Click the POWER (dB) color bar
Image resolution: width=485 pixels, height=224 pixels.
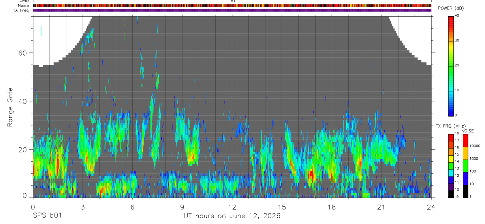pyautogui.click(x=451, y=66)
